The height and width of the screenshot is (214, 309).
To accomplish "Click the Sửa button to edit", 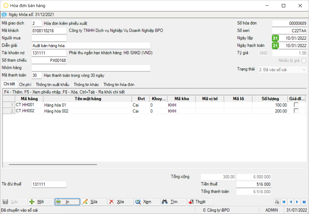I will pos(93,202).
